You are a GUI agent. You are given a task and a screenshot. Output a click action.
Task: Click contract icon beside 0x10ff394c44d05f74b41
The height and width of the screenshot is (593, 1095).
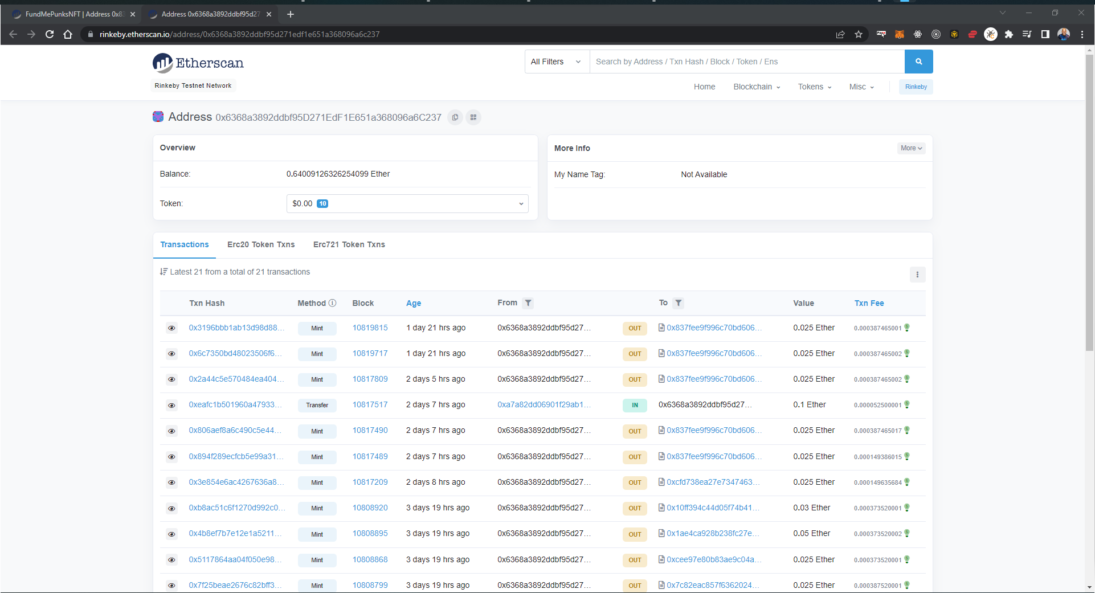(x=661, y=508)
